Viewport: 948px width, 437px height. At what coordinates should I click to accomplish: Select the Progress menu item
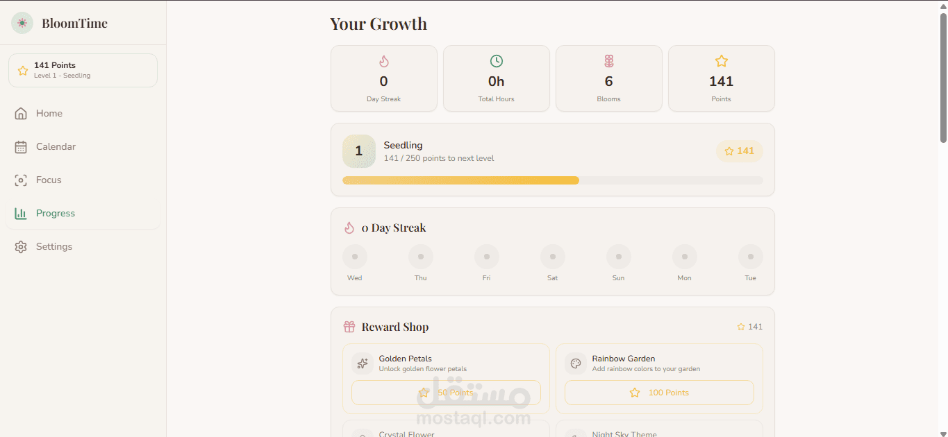click(x=55, y=214)
